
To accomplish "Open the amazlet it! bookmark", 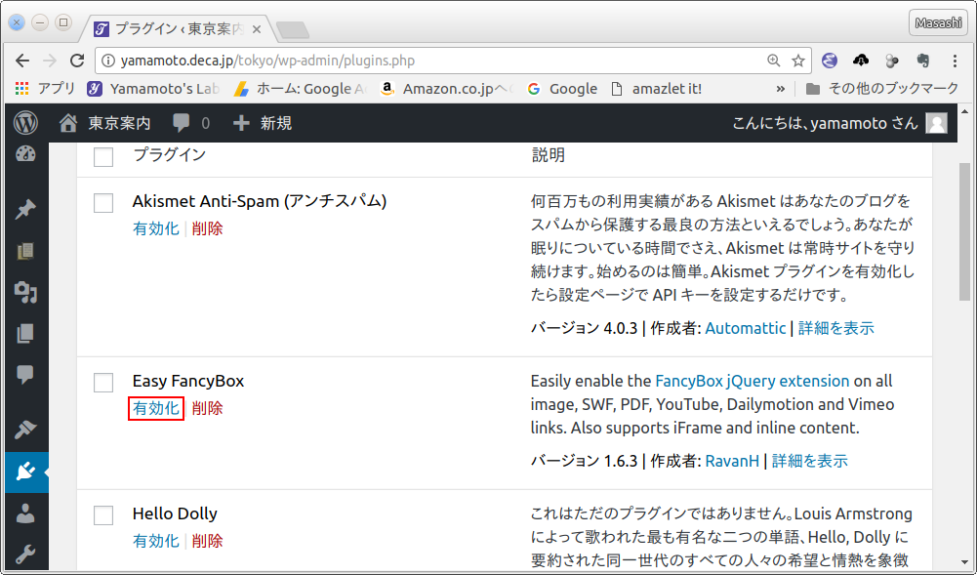I will pos(656,89).
